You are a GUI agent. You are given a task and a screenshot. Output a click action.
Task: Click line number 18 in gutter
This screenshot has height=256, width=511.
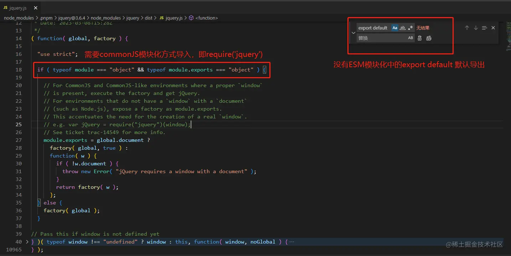(x=19, y=70)
